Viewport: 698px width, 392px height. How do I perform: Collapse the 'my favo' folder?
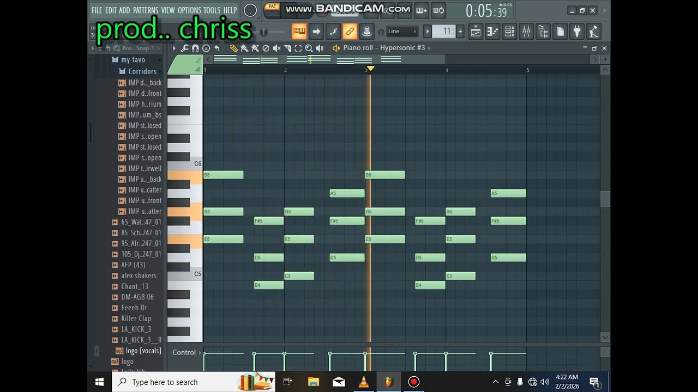133,60
